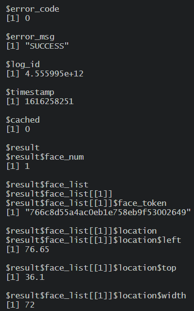The image size is (194, 311).
Task: Click the $error_code output line
Action: pos(33,9)
